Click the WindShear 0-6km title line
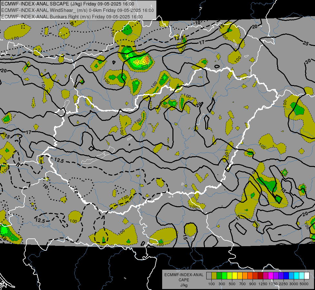 [x=78, y=10]
